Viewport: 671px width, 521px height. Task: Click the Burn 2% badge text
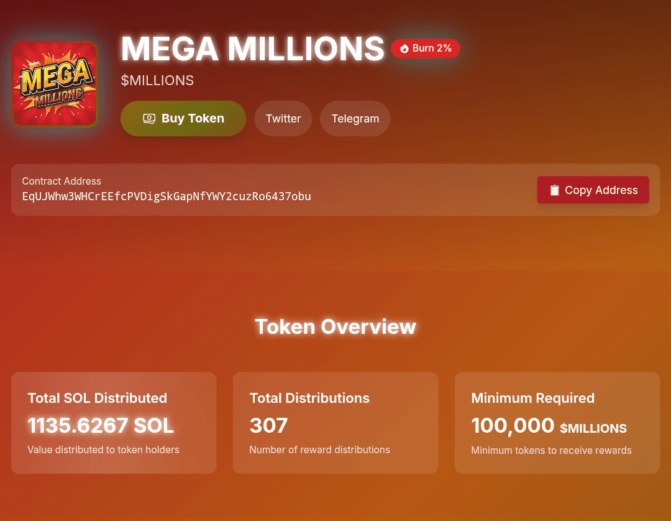(432, 48)
